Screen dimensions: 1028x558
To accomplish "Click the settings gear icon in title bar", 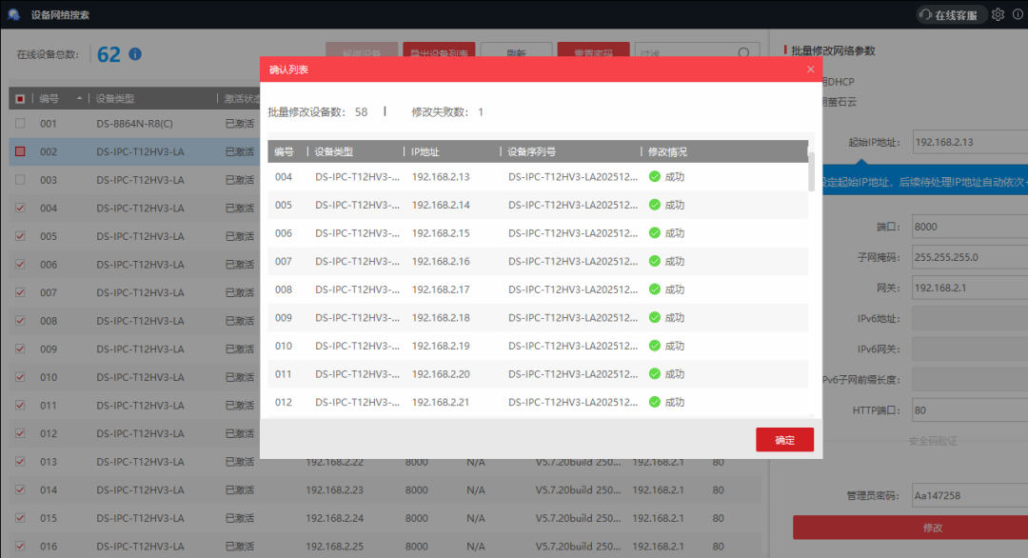I will pos(998,14).
